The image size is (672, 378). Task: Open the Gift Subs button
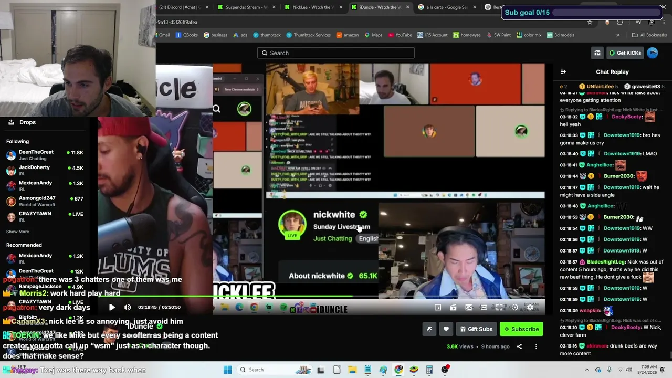tap(476, 329)
